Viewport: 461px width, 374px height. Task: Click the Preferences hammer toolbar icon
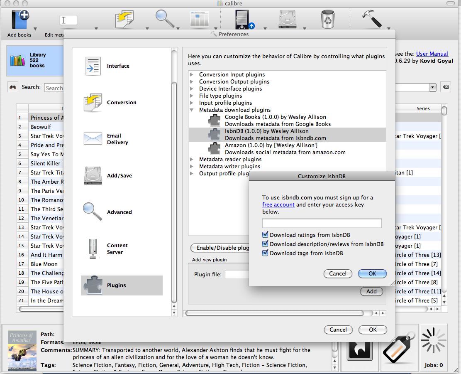point(372,19)
